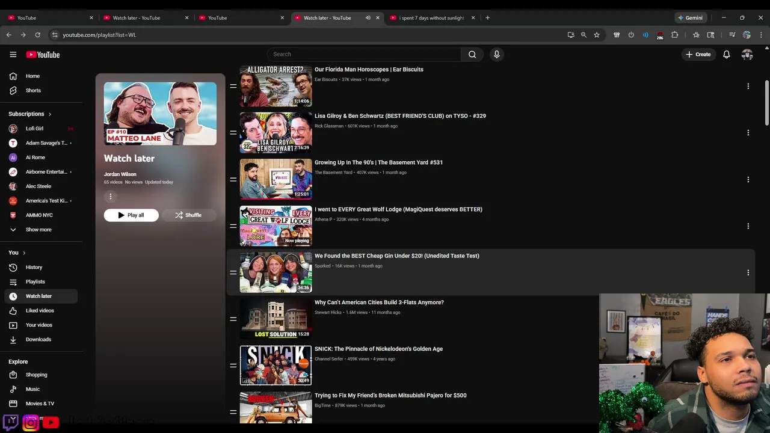Screen dimensions: 770x433
Task: Open the Chrome extensions puzzle icon
Action: point(675,35)
